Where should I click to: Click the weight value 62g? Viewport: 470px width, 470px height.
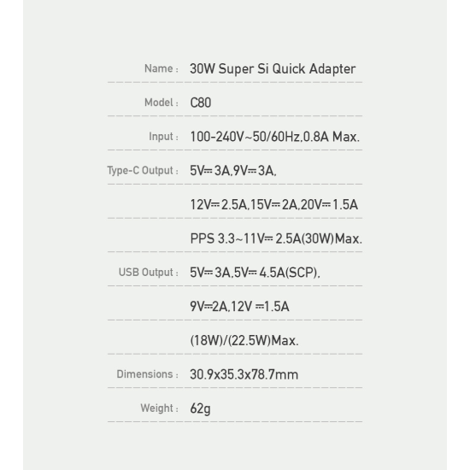tap(200, 408)
